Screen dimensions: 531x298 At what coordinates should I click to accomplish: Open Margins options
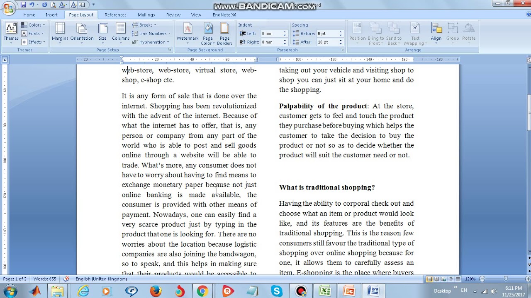coord(60,33)
